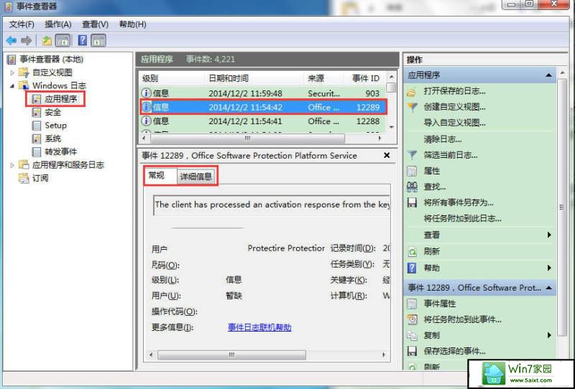Click 创建自定义视图... action
This screenshot has height=389, width=575.
454,107
